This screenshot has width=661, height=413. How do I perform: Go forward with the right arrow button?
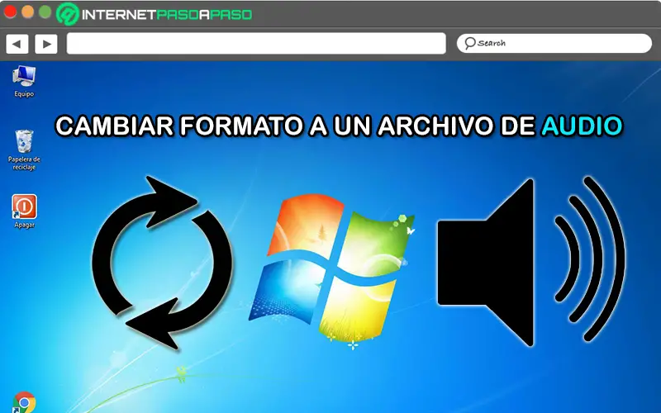coord(46,44)
